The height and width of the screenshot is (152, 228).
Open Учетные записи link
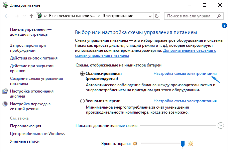(x=25, y=141)
